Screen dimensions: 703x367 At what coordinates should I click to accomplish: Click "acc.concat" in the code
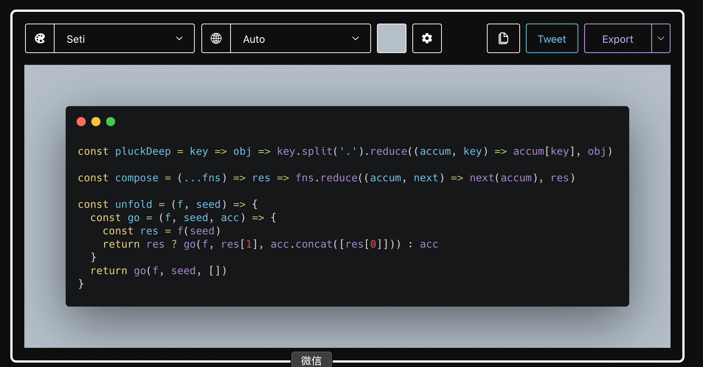[x=302, y=244]
